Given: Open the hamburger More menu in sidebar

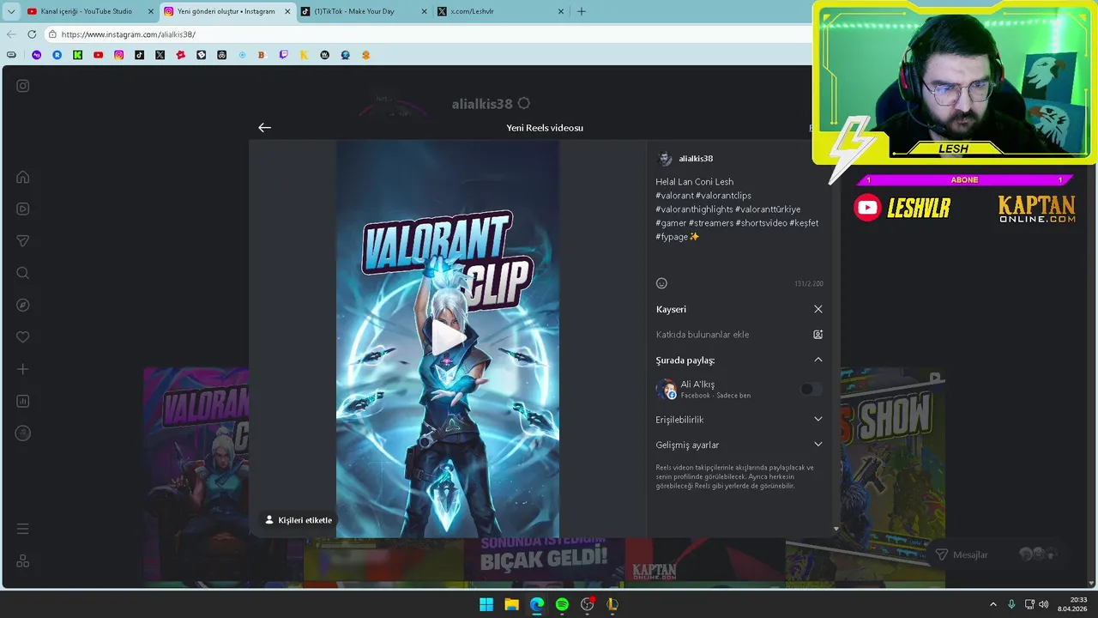Looking at the screenshot, I should tap(23, 529).
